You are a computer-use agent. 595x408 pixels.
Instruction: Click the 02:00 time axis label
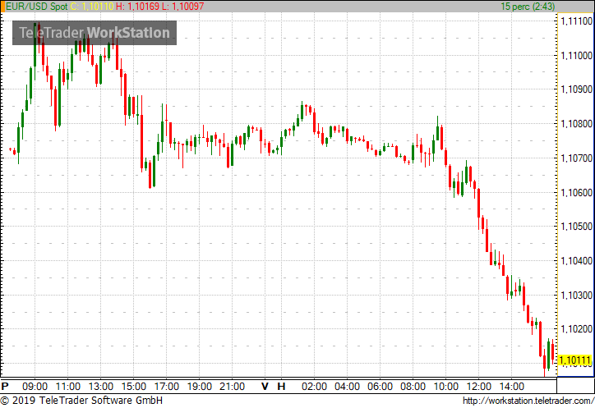(314, 387)
